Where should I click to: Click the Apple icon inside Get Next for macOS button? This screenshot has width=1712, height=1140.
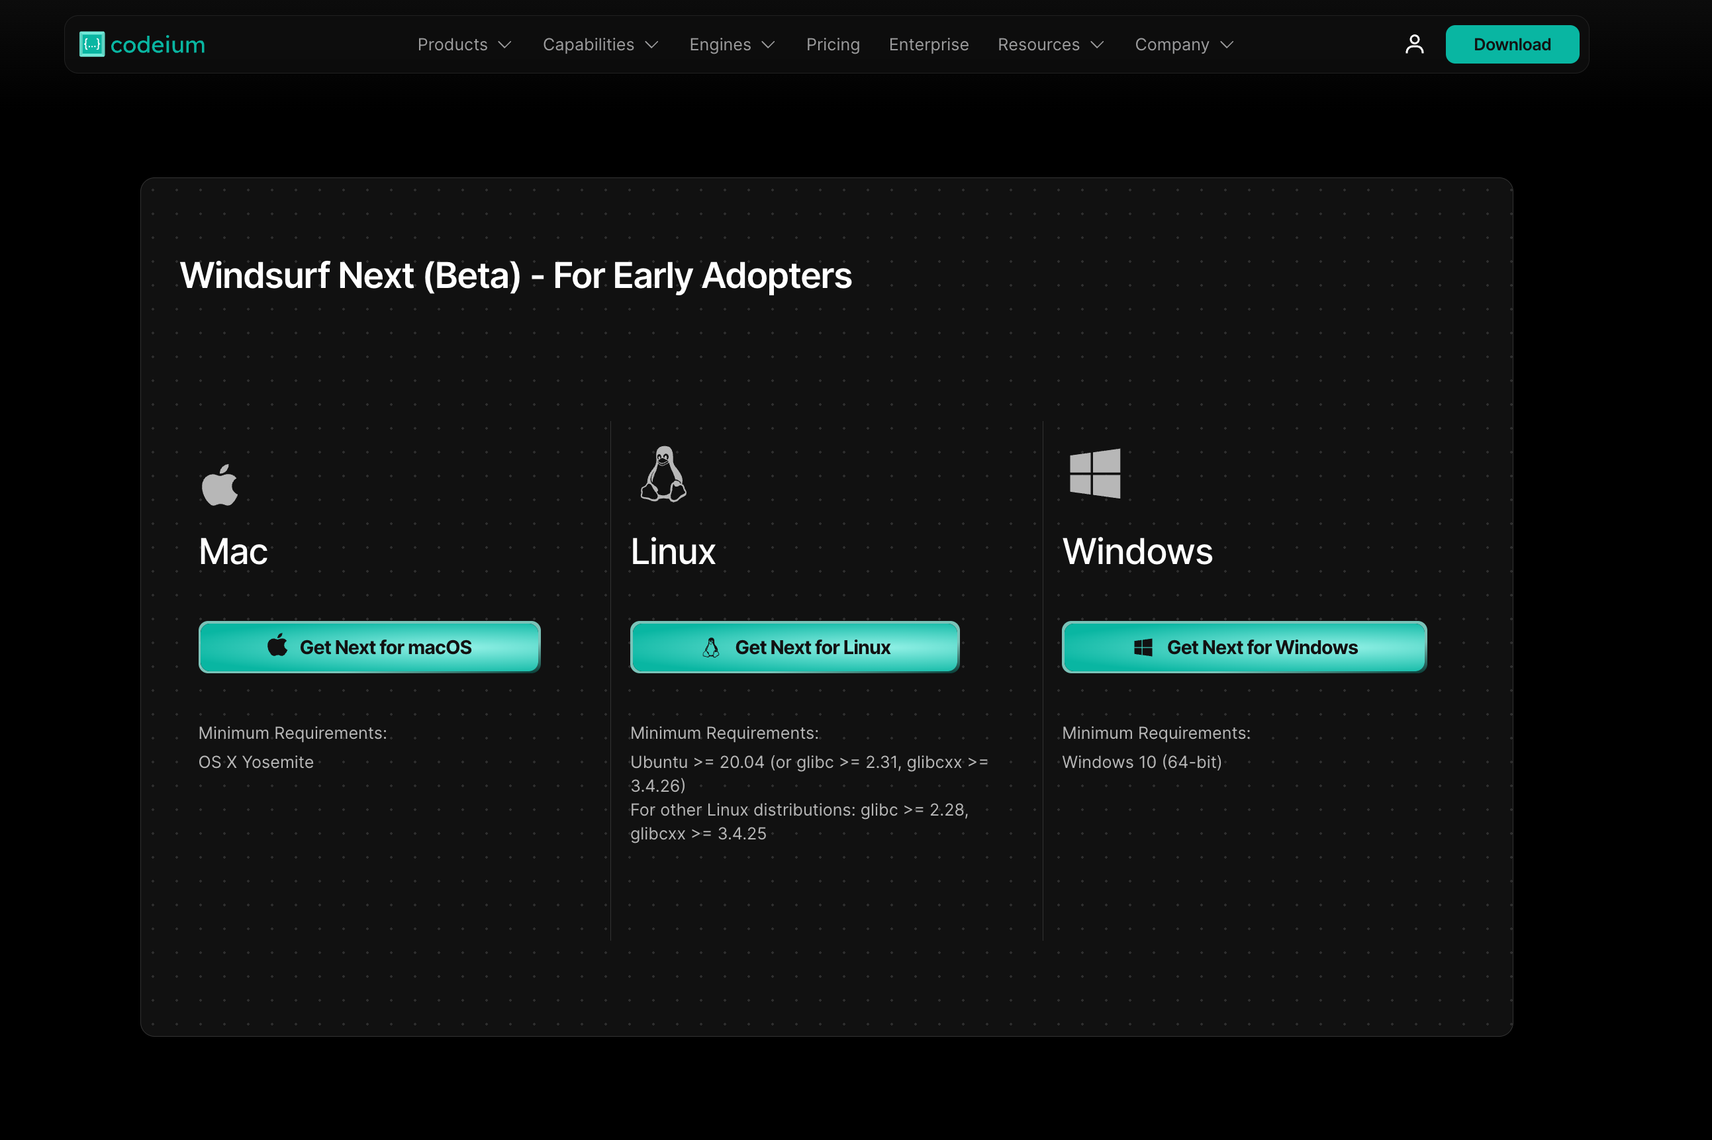click(276, 646)
